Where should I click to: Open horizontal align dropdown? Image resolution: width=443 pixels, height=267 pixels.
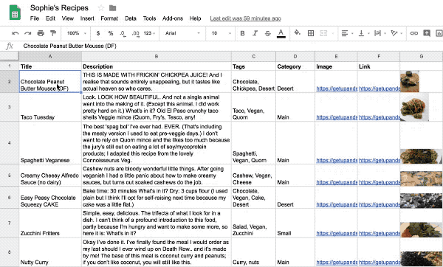347,33
